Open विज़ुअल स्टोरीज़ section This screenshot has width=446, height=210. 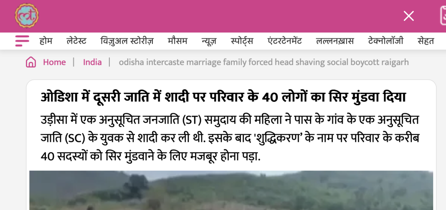click(x=127, y=41)
